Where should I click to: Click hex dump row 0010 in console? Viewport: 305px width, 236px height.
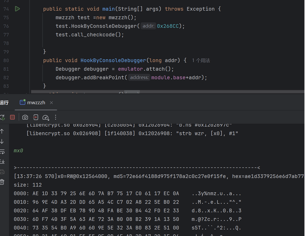[x=127, y=202]
